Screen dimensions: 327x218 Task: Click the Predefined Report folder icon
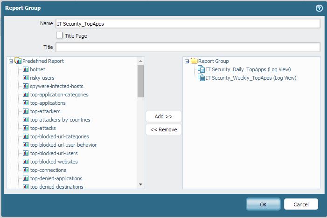18,61
